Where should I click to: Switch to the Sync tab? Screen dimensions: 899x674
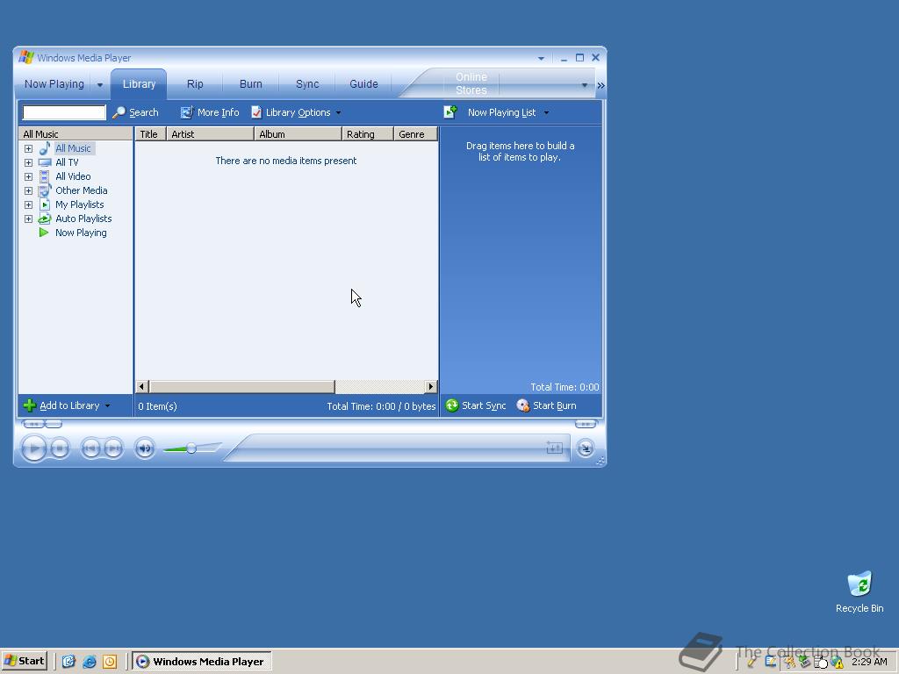point(307,84)
